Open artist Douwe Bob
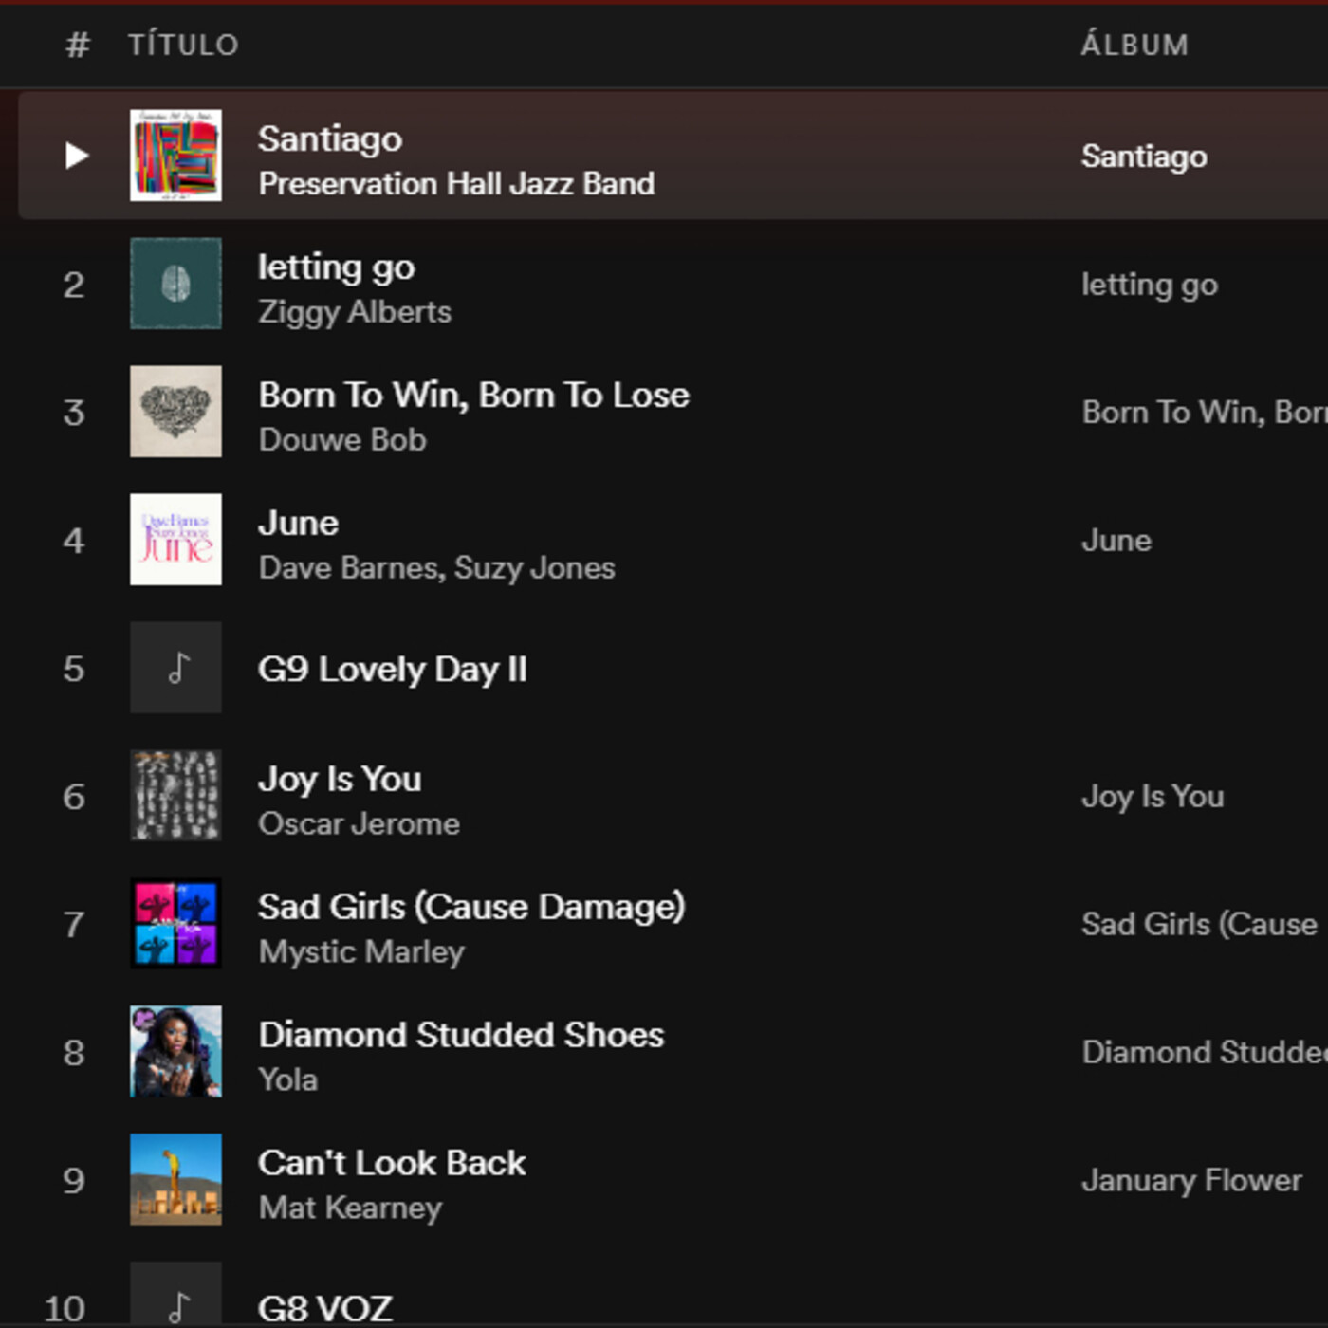 (x=342, y=440)
